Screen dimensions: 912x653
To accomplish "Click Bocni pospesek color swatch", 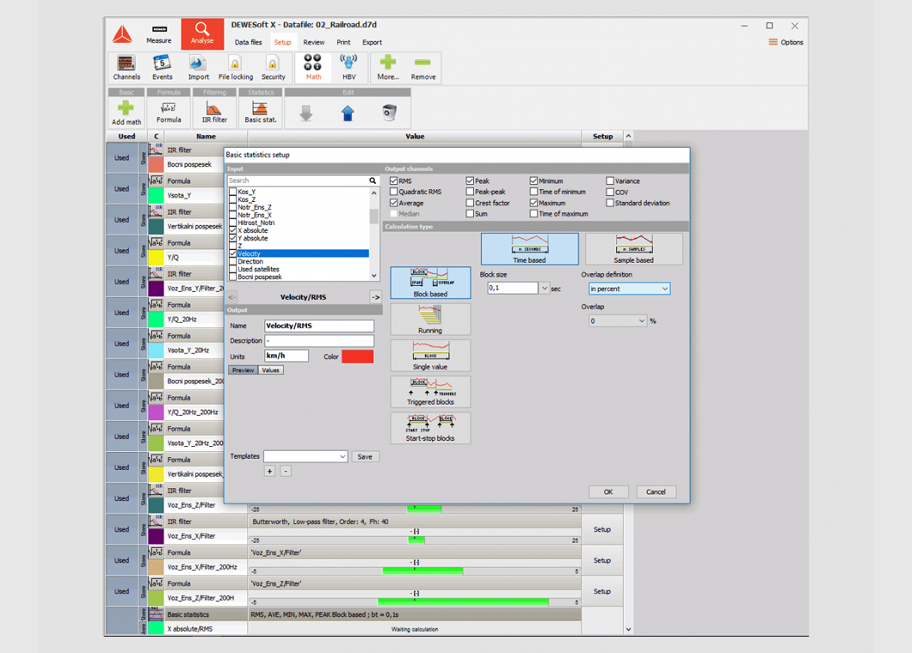I will point(156,164).
